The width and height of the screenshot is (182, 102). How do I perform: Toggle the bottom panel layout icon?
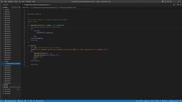[166, 1]
